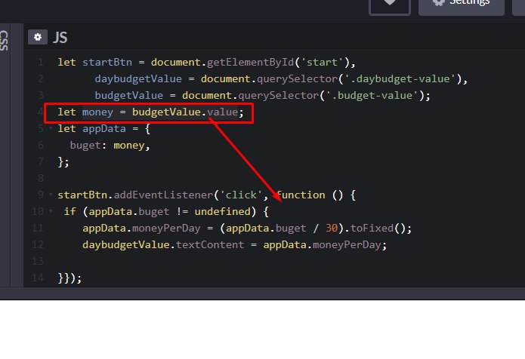The height and width of the screenshot is (359, 525).
Task: Click the JS panel title
Action: tap(60, 37)
